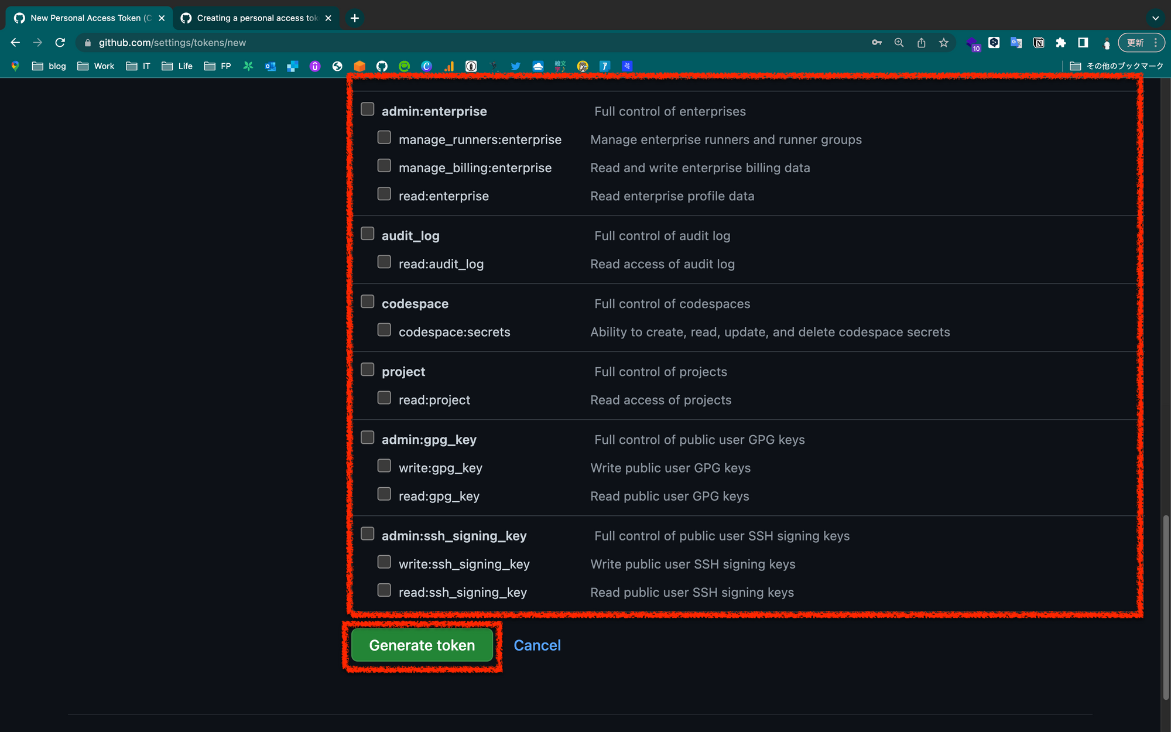
Task: Enable the read:audit_log scope
Action: coord(384,262)
